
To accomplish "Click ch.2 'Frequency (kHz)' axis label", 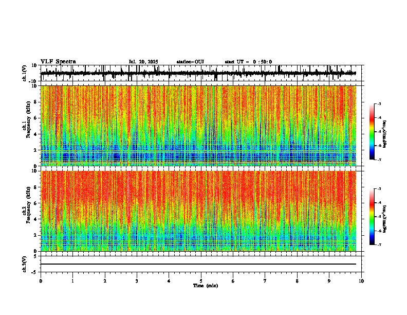I will [29, 205].
